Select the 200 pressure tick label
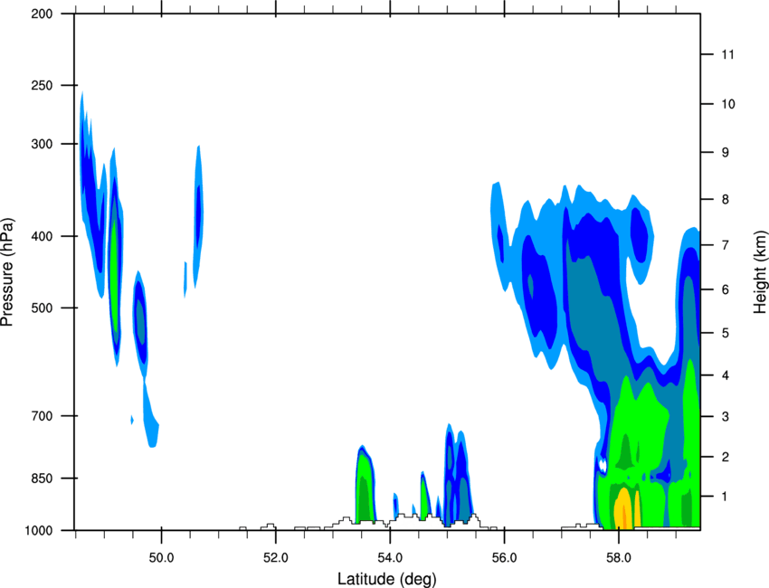 pos(42,14)
